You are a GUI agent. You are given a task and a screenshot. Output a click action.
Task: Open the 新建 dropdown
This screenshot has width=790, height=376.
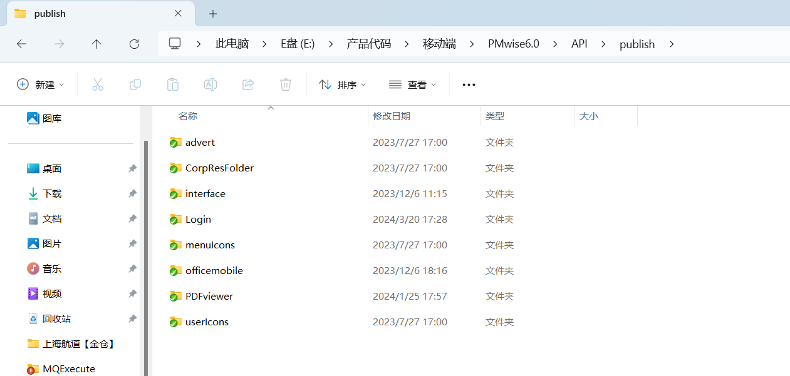pyautogui.click(x=41, y=84)
